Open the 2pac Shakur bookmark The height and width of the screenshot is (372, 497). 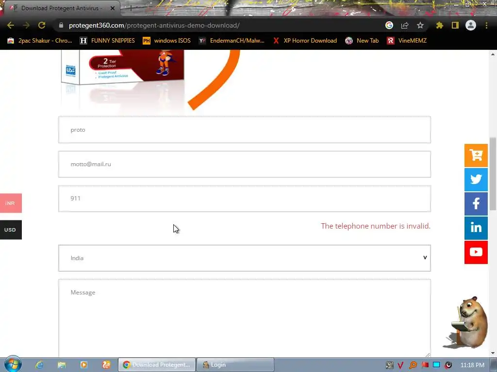point(40,41)
